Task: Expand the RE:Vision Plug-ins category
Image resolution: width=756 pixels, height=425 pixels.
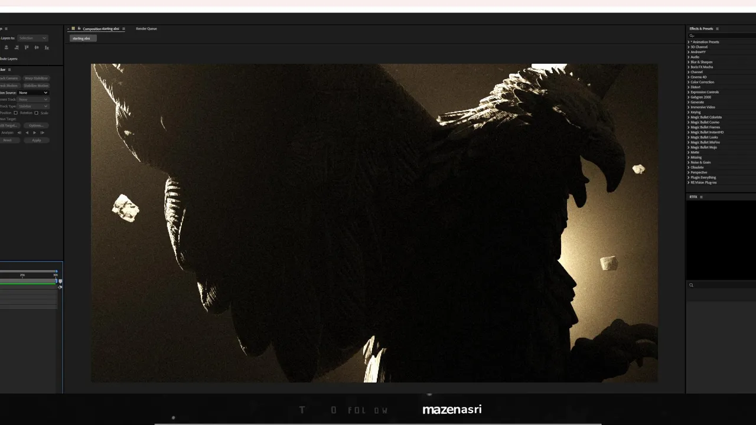Action: (689, 182)
